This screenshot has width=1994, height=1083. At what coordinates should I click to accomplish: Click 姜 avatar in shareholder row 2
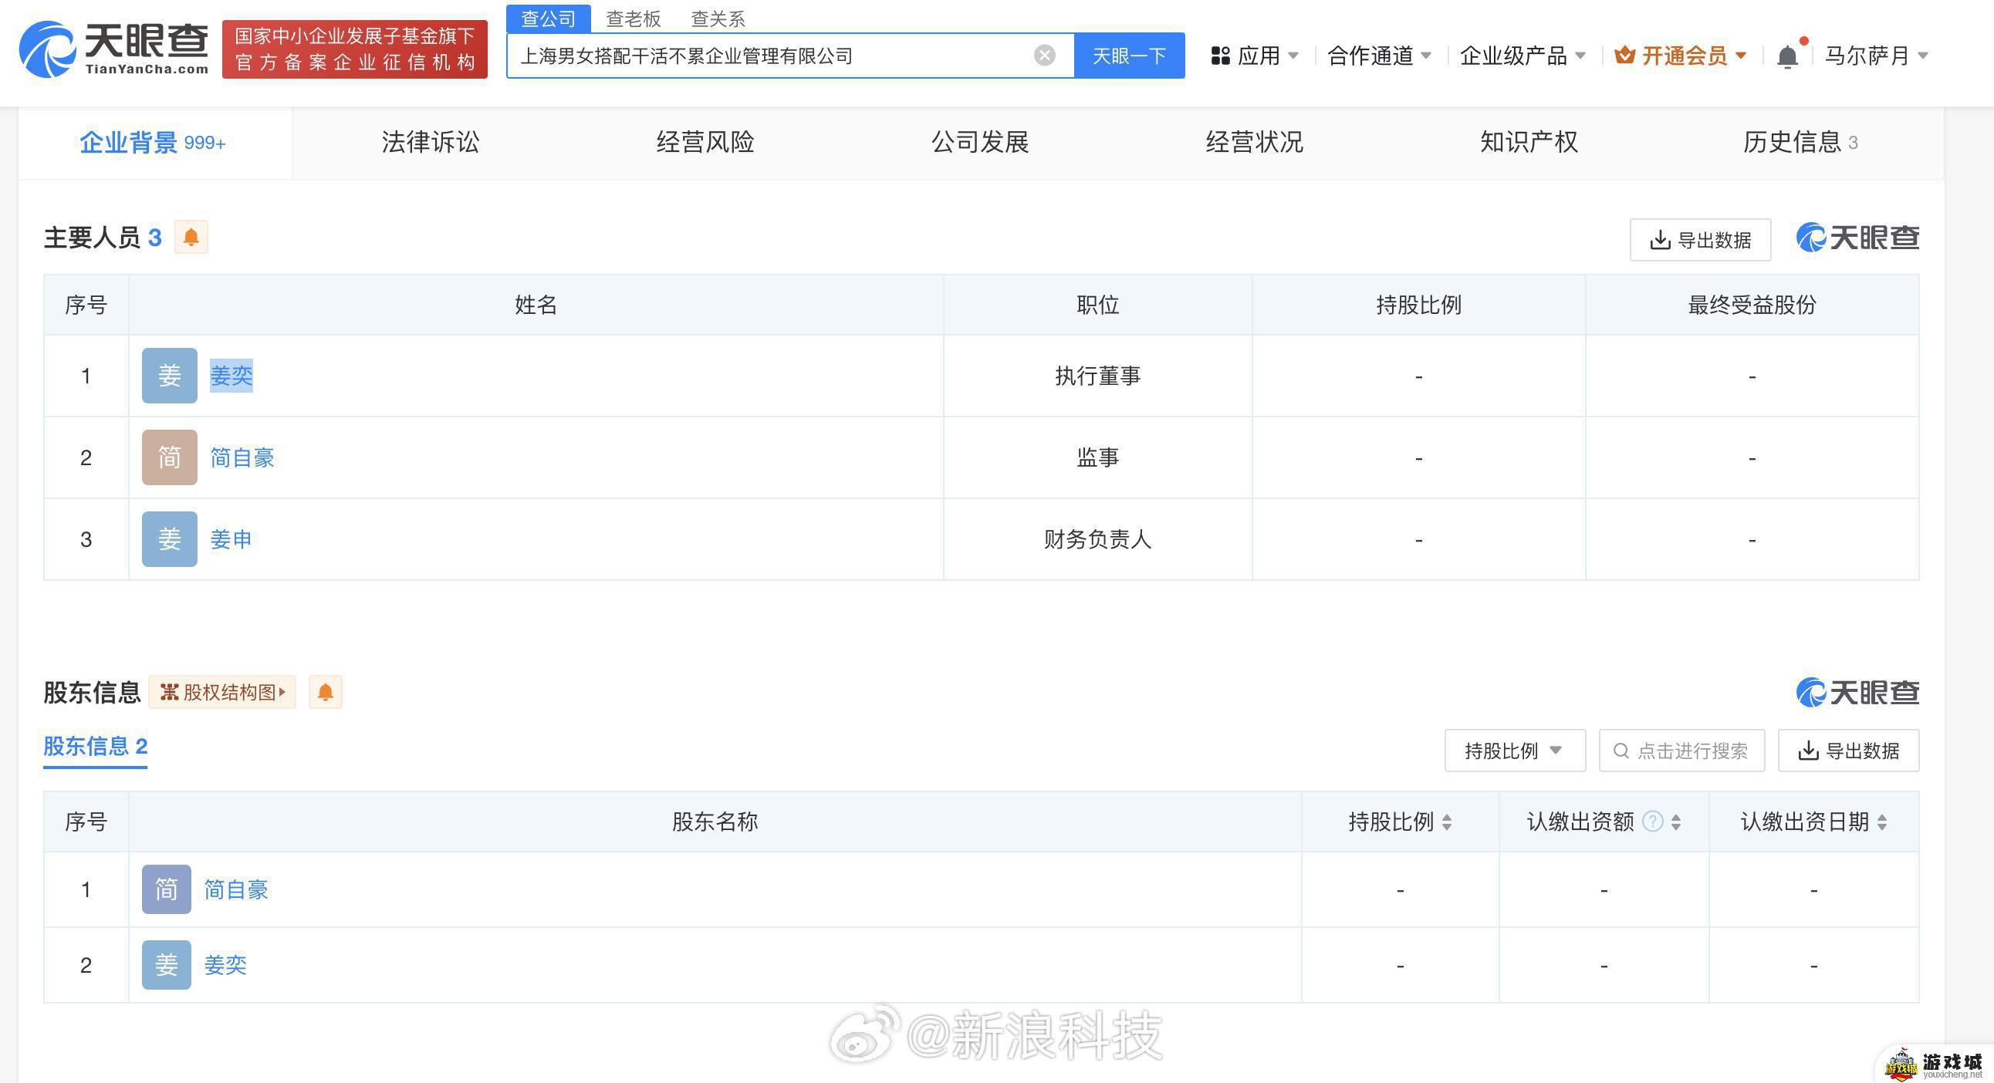coord(167,965)
